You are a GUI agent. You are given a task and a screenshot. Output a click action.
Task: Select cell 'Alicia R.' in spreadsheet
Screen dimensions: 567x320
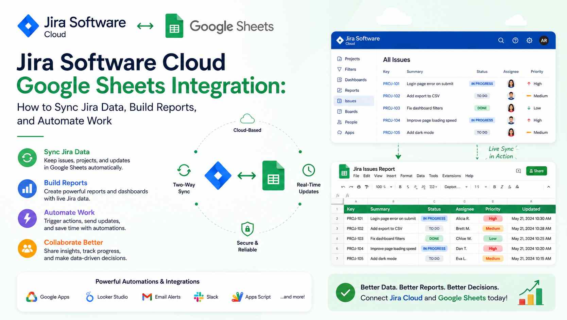(x=464, y=219)
